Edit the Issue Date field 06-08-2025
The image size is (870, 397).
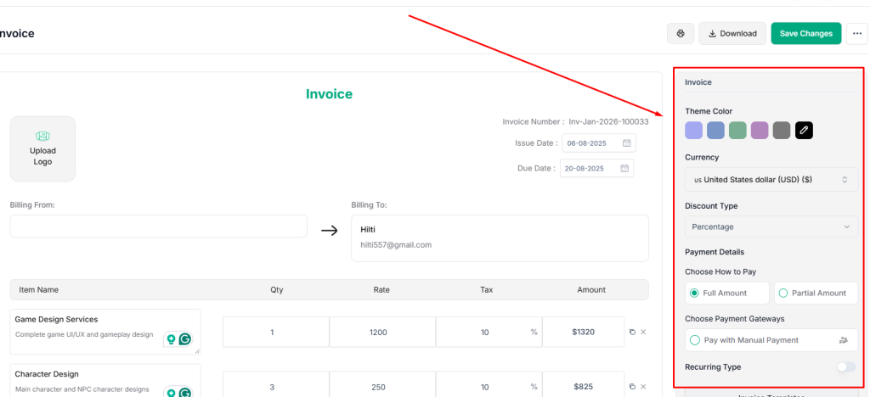(599, 143)
